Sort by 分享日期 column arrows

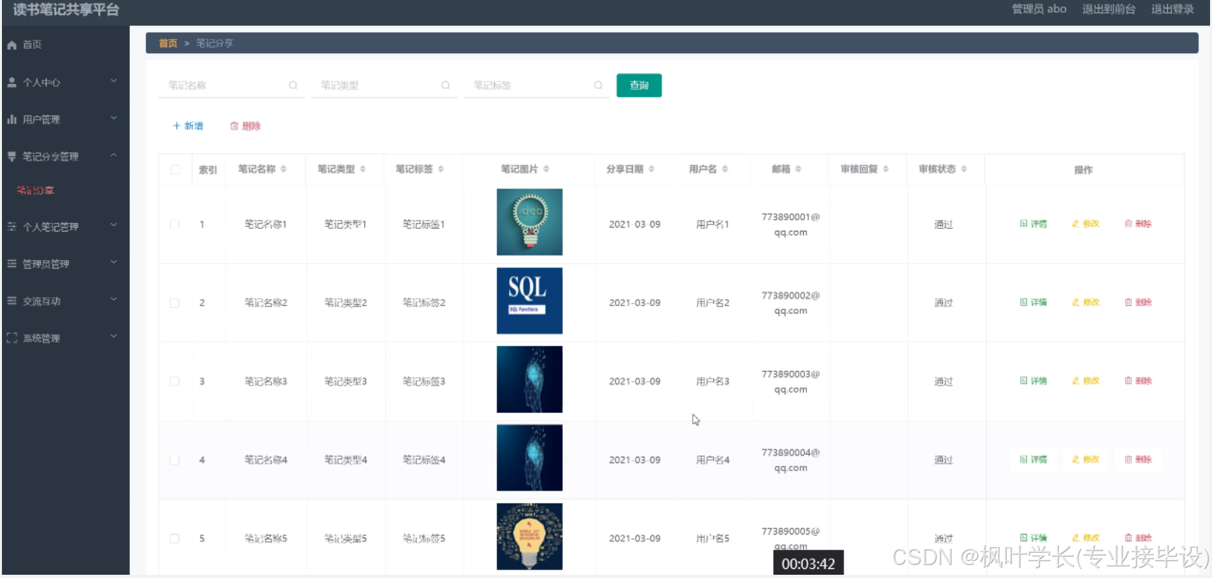651,169
